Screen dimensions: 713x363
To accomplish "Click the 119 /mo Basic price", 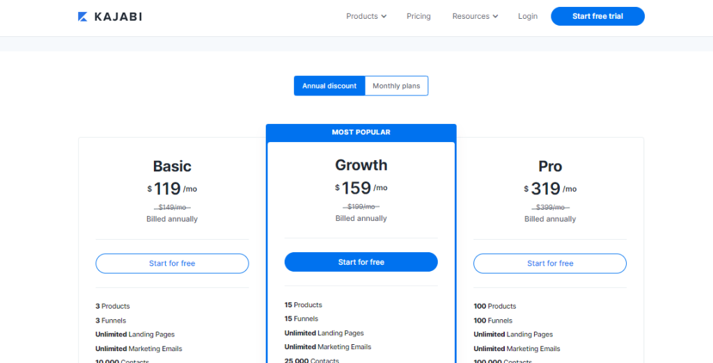I will coord(172,189).
